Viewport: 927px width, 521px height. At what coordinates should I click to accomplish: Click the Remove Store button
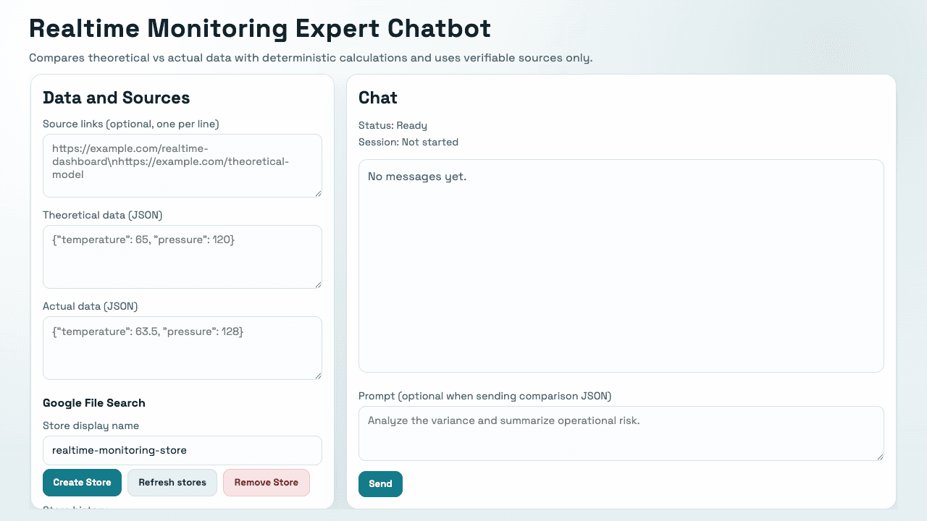tap(266, 483)
